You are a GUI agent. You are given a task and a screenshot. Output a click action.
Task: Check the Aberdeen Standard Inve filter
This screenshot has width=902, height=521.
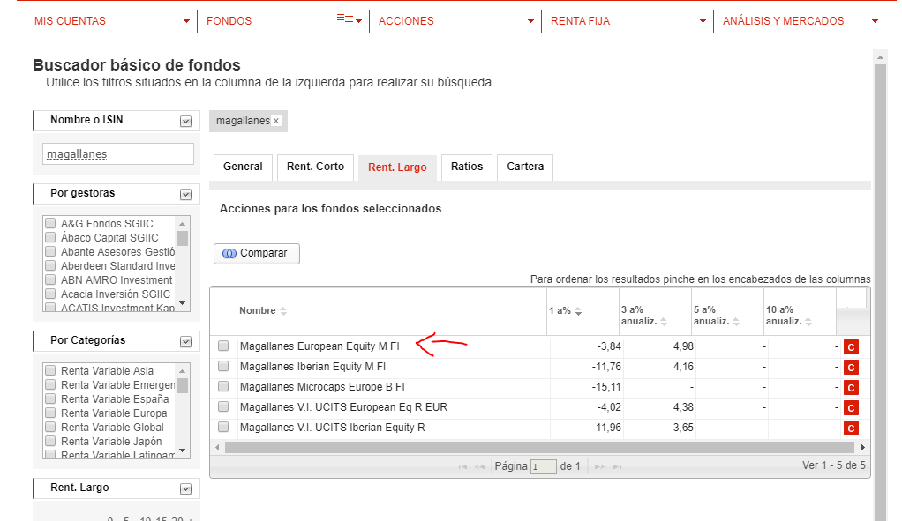(50, 265)
